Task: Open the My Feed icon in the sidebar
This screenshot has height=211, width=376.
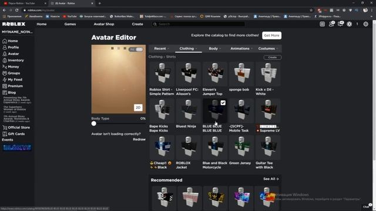Action: pos(5,80)
